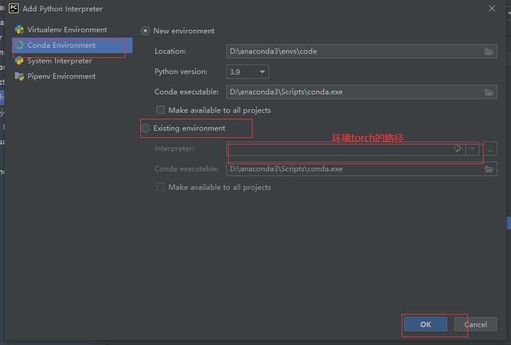This screenshot has width=511, height=345.
Task: Click the Python version: label text
Action: [x=181, y=72]
